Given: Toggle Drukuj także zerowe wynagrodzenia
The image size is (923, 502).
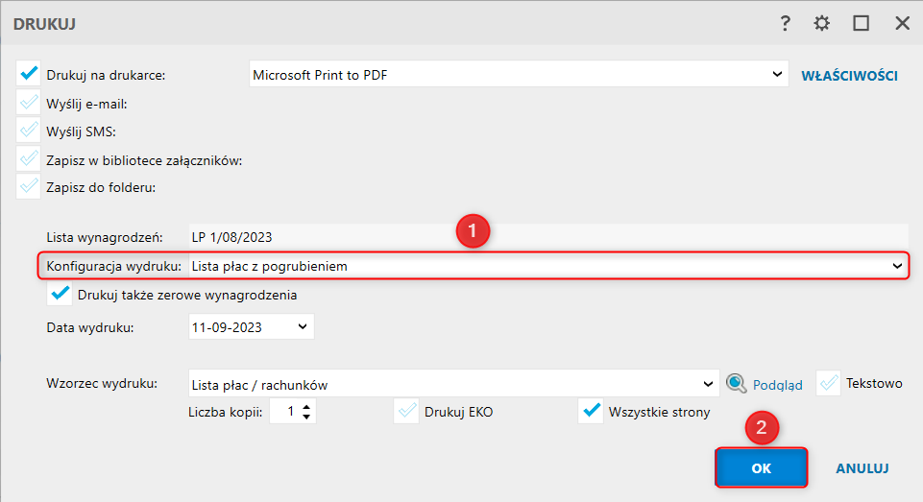Looking at the screenshot, I should coord(60,295).
